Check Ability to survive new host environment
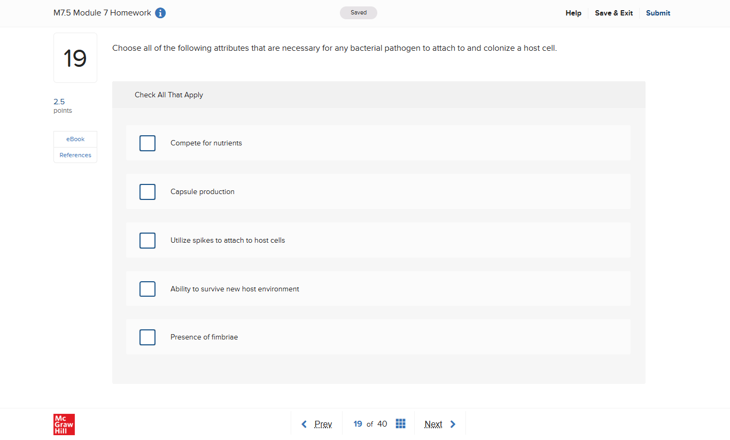 147,289
